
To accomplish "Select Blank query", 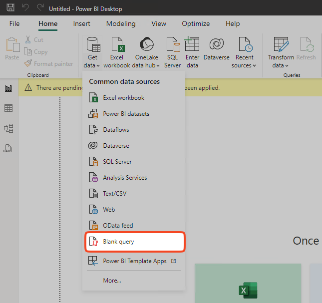I will pos(135,242).
